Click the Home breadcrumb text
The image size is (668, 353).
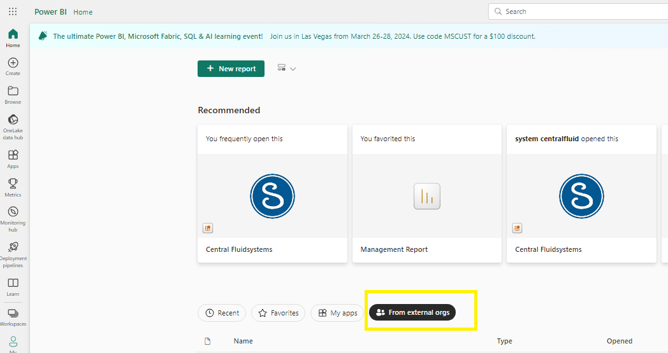[83, 12]
